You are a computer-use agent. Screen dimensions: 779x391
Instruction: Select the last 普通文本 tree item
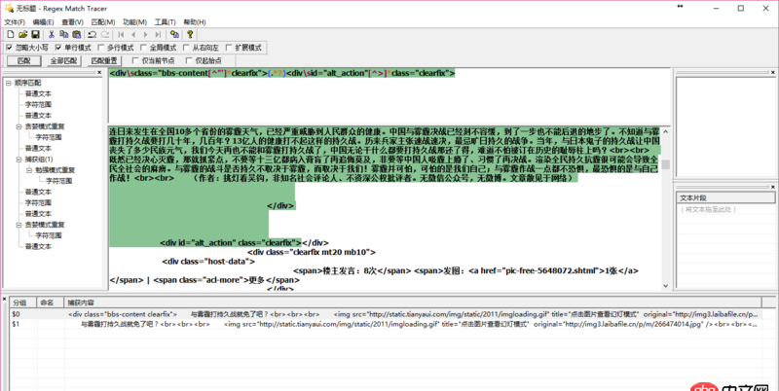click(38, 247)
